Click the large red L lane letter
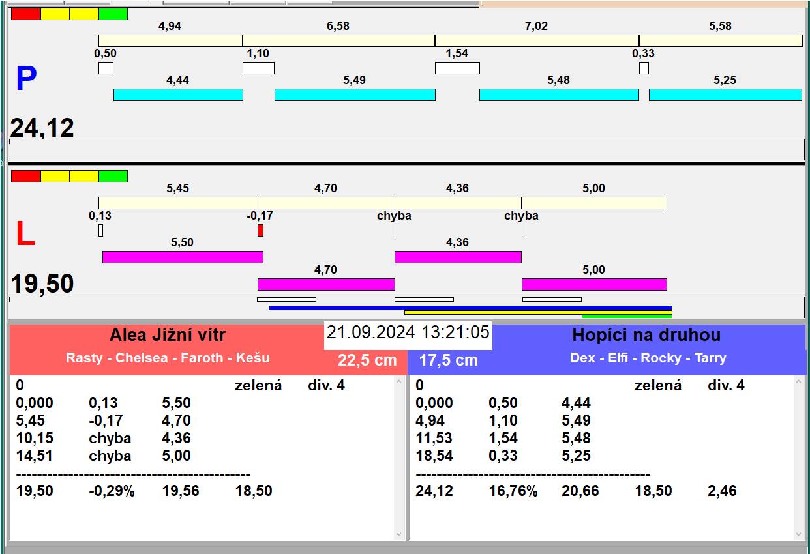810x554 pixels. (25, 235)
